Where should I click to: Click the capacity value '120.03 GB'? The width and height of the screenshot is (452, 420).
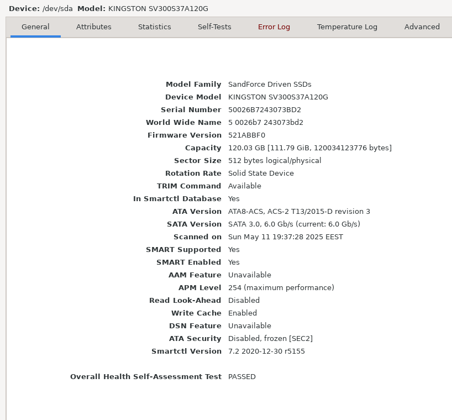click(x=246, y=148)
